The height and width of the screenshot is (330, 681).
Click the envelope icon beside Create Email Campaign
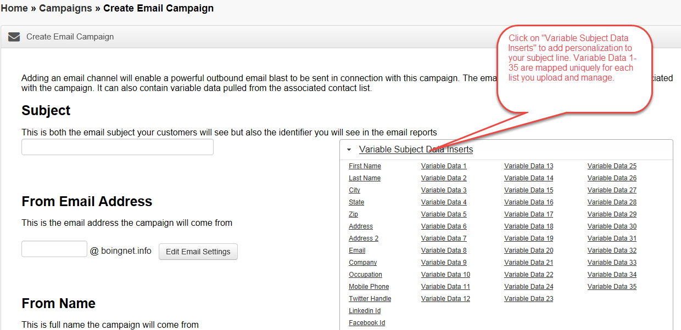pyautogui.click(x=14, y=37)
